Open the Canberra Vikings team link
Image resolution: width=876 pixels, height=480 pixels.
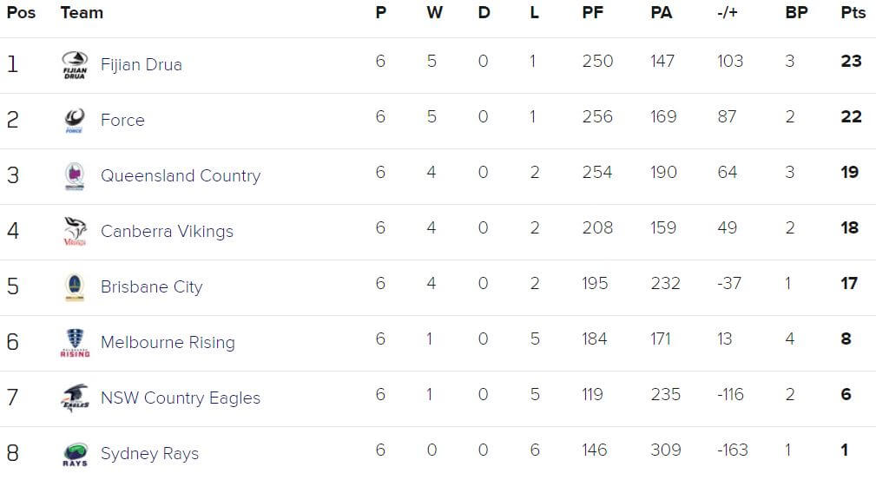pyautogui.click(x=167, y=231)
